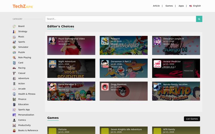The image size is (215, 134).
Task: Click the Search input field
Action: [x=121, y=19]
